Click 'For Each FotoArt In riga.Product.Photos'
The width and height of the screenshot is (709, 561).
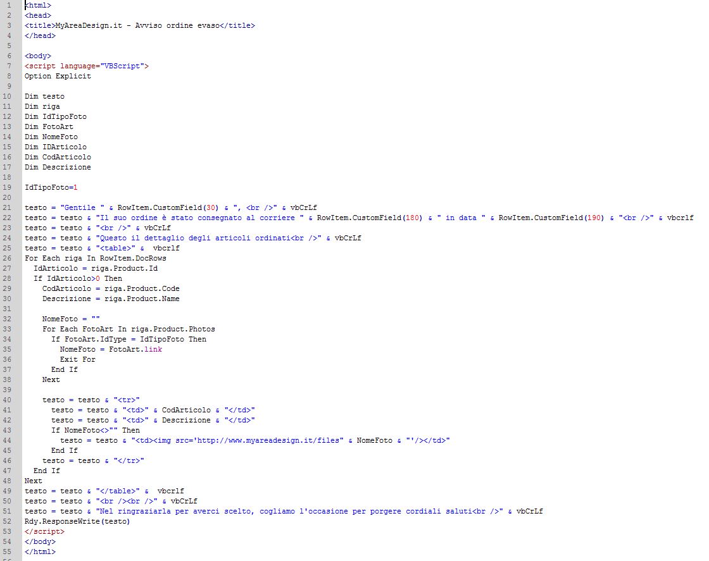129,330
